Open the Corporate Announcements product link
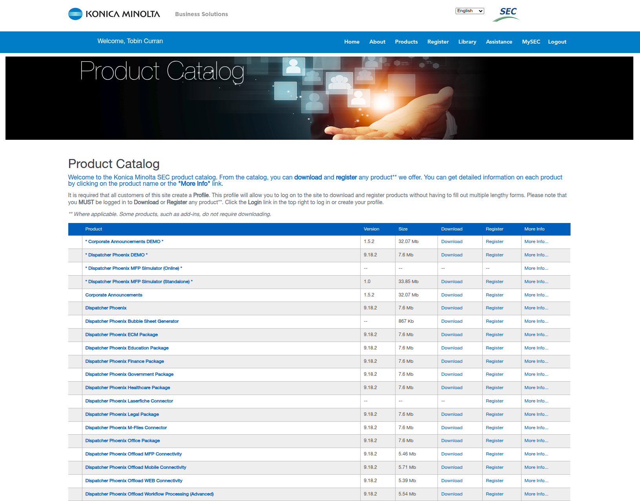Screen dimensions: 640x501 (114, 295)
